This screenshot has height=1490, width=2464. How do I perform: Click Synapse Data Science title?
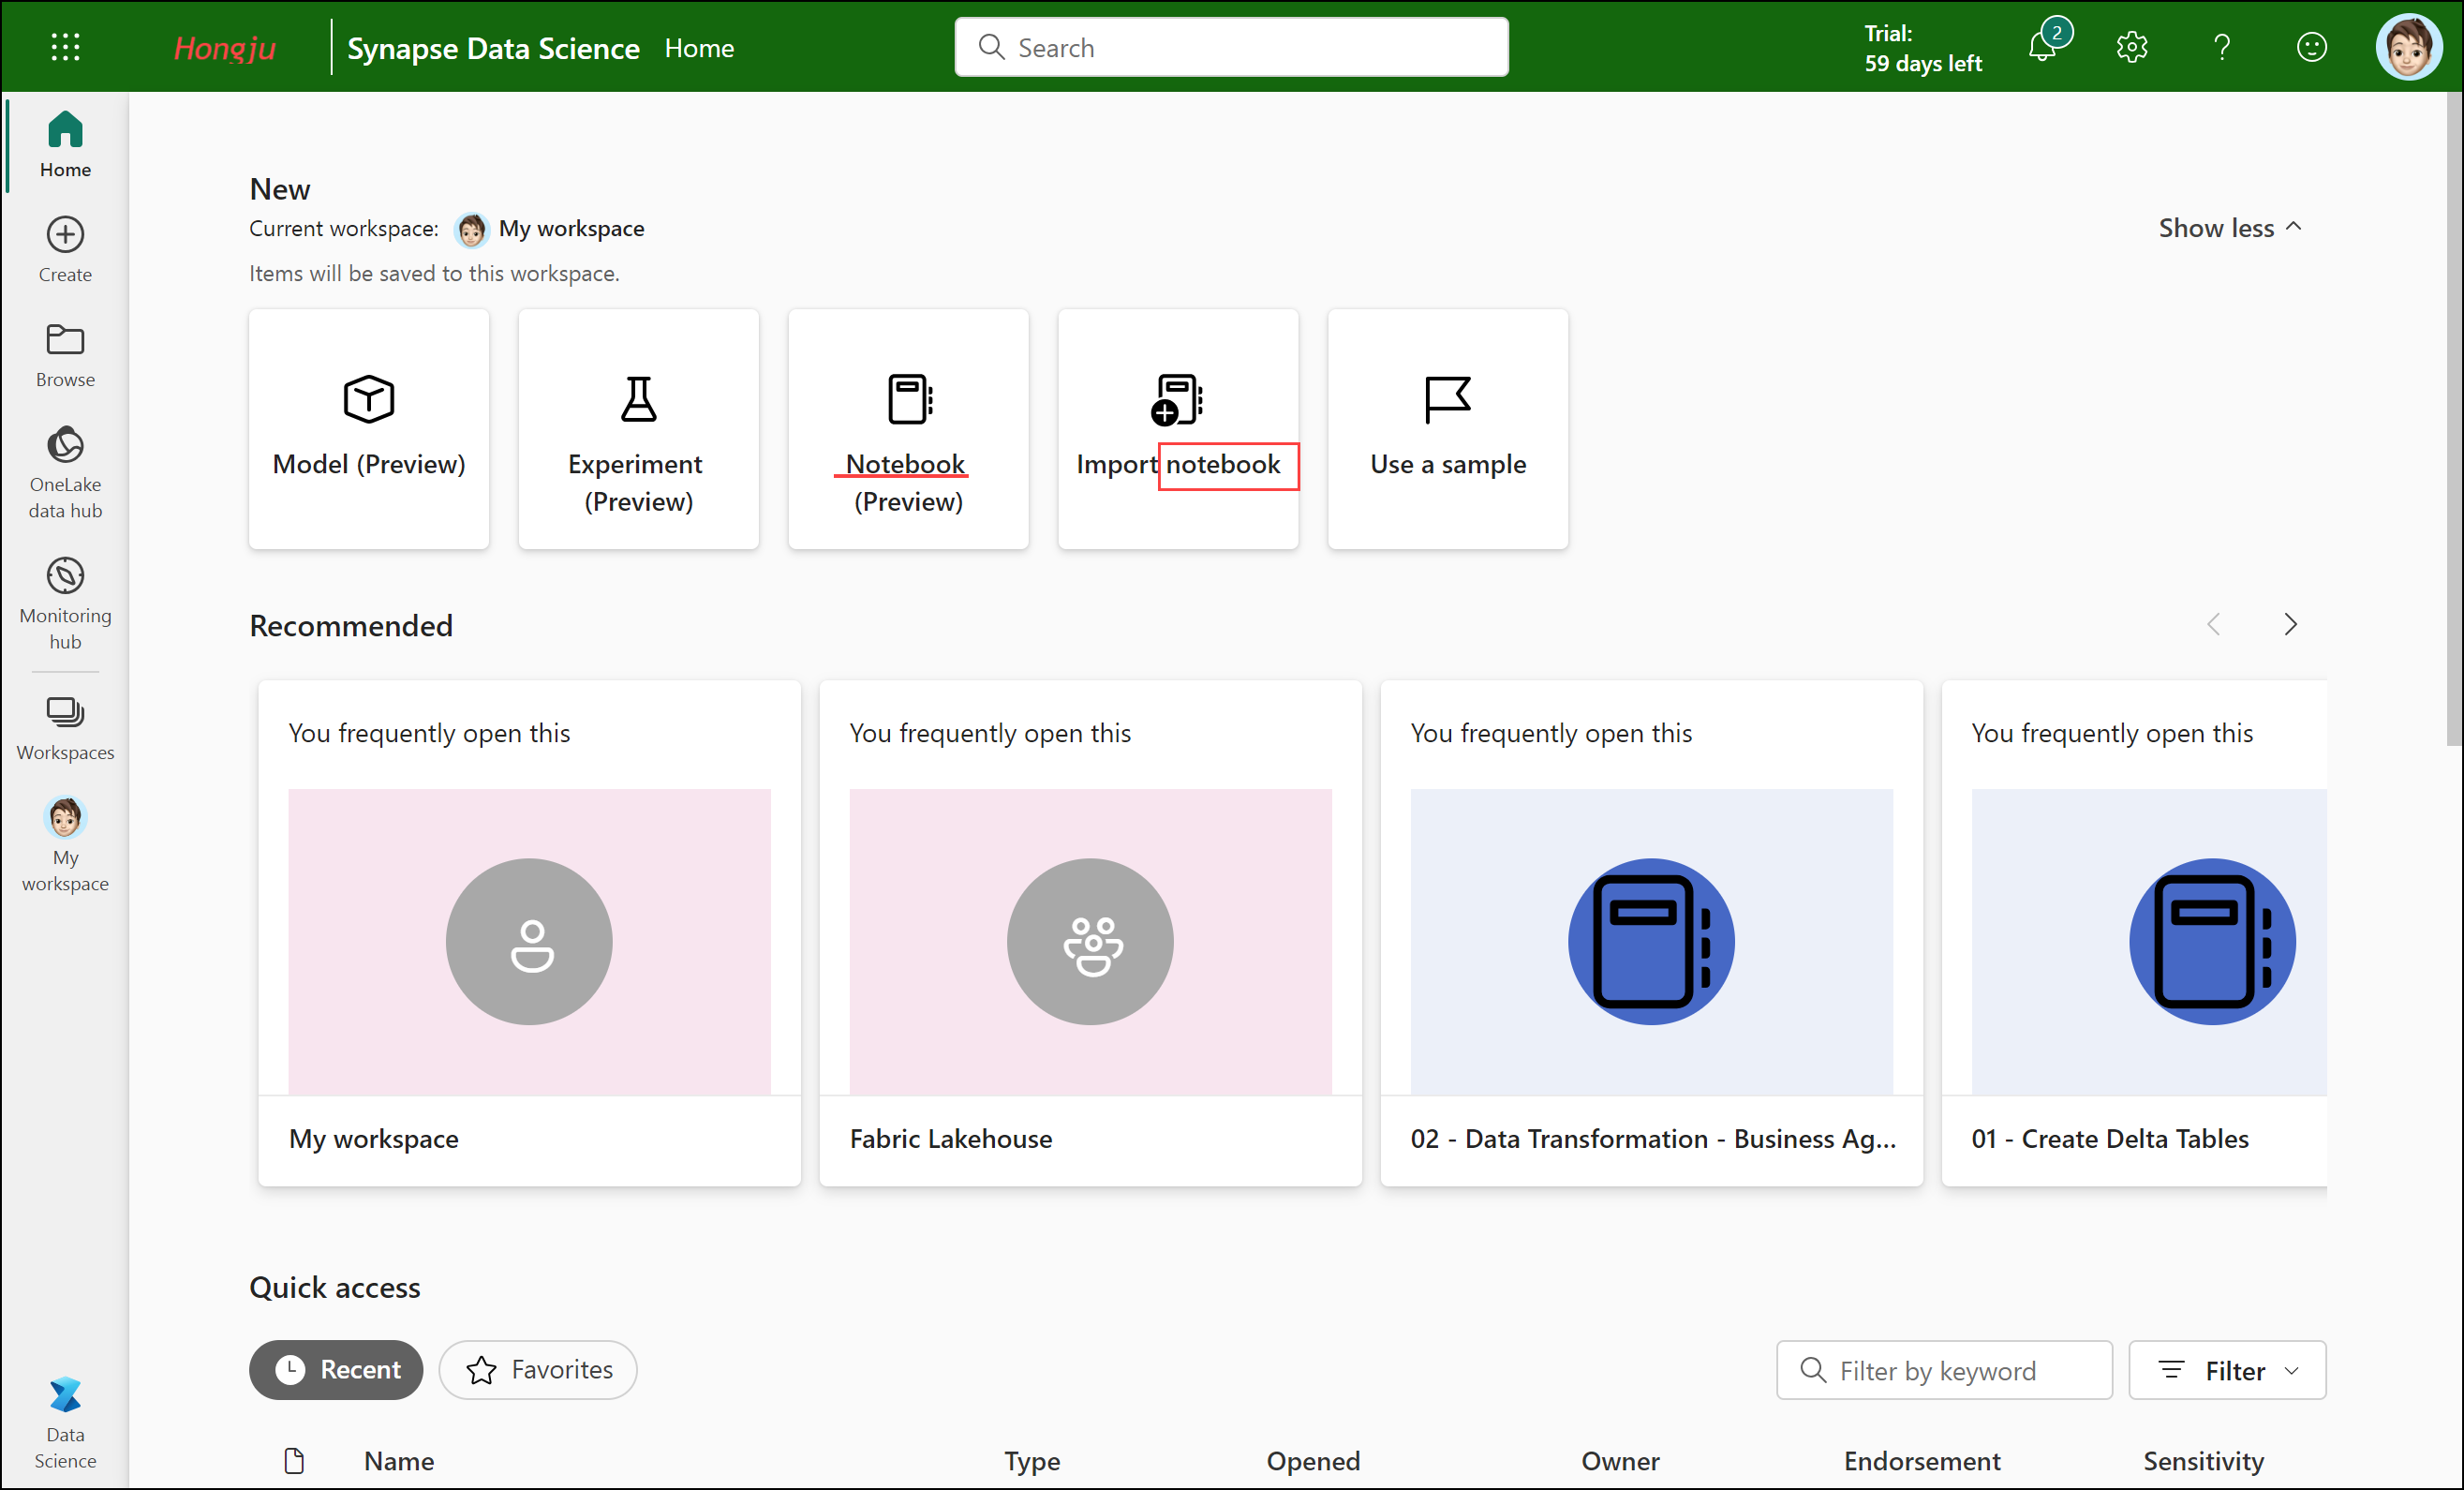coord(493,48)
